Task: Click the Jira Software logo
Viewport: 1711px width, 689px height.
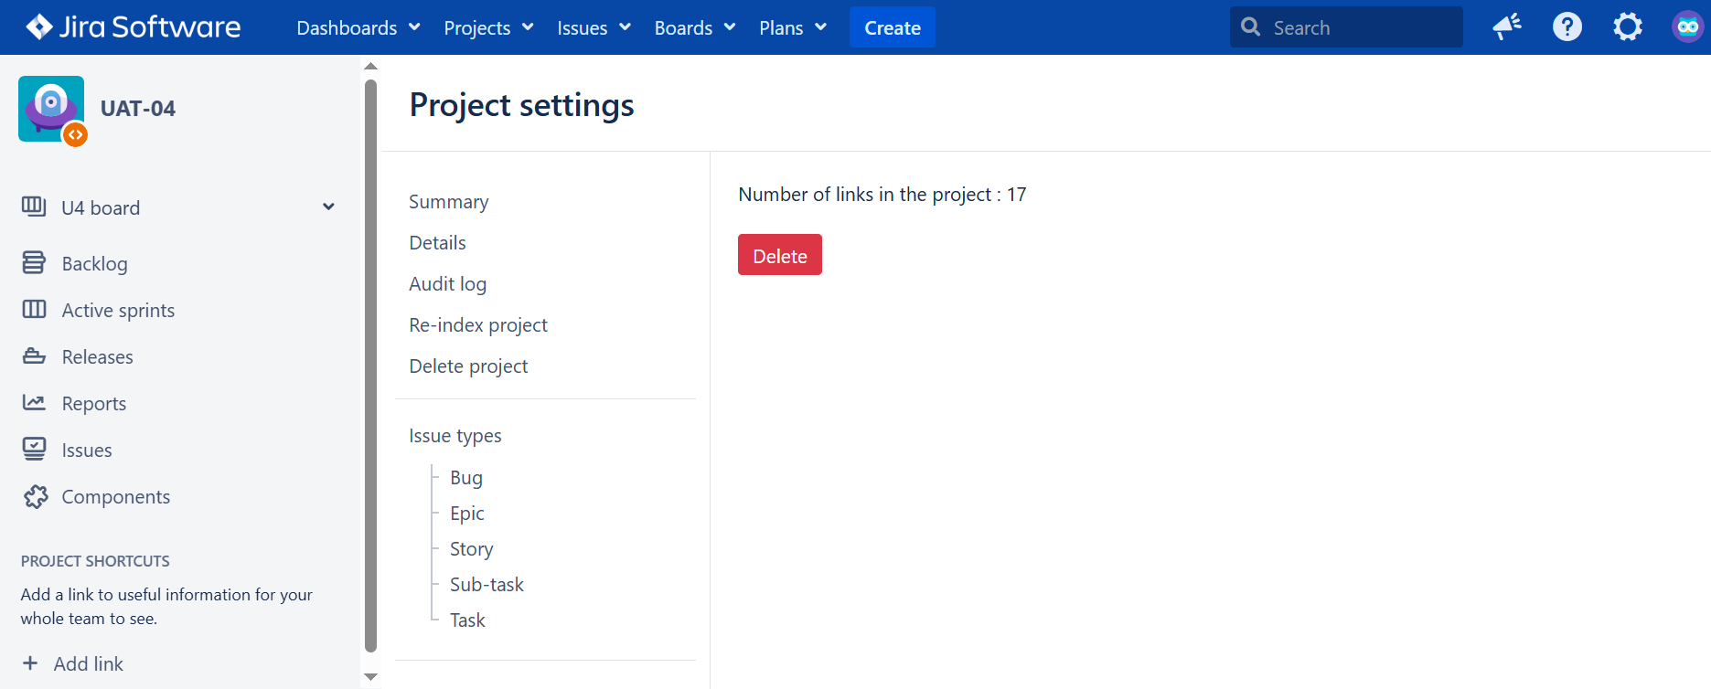Action: (134, 27)
